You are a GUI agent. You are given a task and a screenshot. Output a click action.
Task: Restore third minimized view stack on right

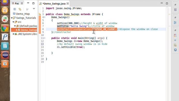click(175, 30)
